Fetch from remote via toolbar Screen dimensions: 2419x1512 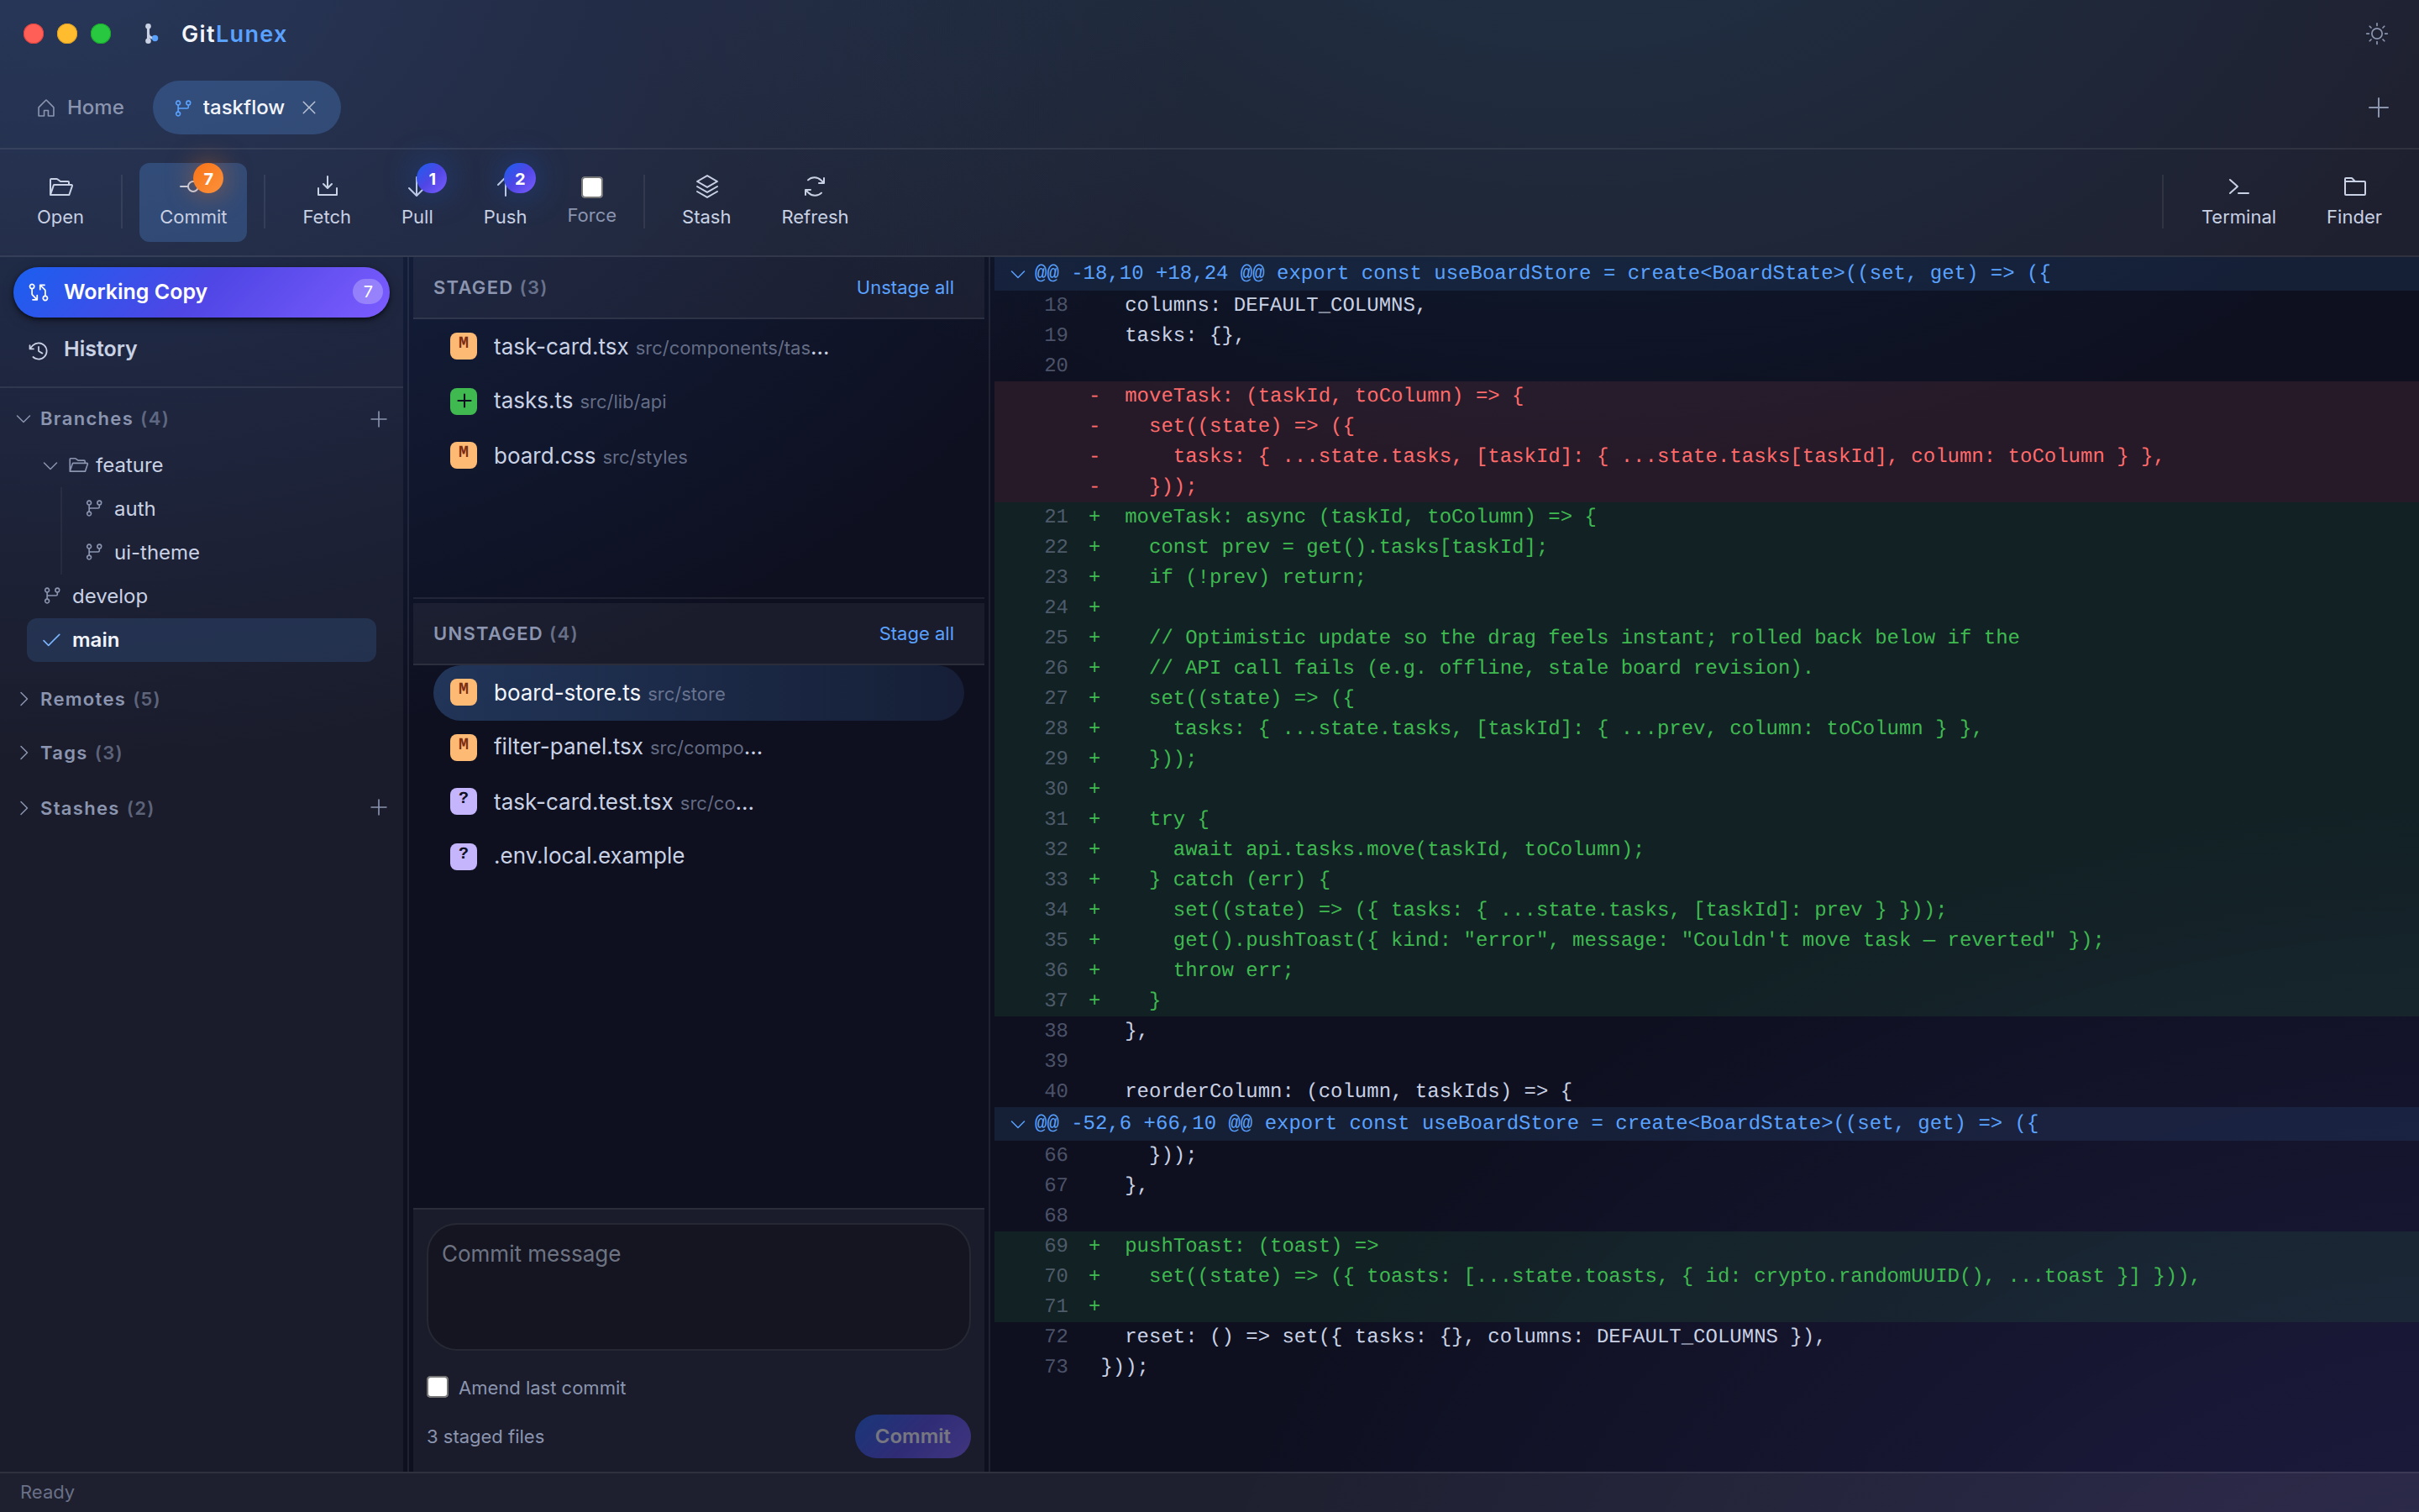click(327, 201)
